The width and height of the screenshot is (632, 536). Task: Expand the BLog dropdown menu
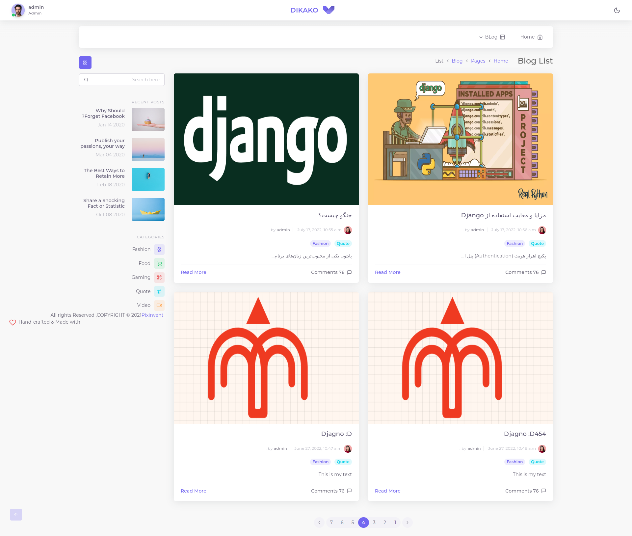[492, 37]
